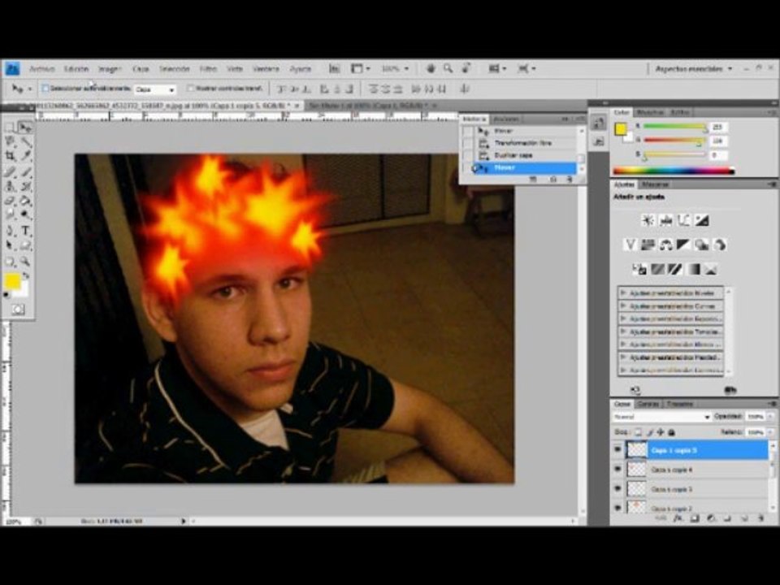The height and width of the screenshot is (585, 780).
Task: Open the Relleno slider arrow
Action: 771,433
